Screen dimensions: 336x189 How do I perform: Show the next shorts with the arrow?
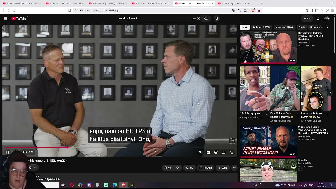point(330,93)
